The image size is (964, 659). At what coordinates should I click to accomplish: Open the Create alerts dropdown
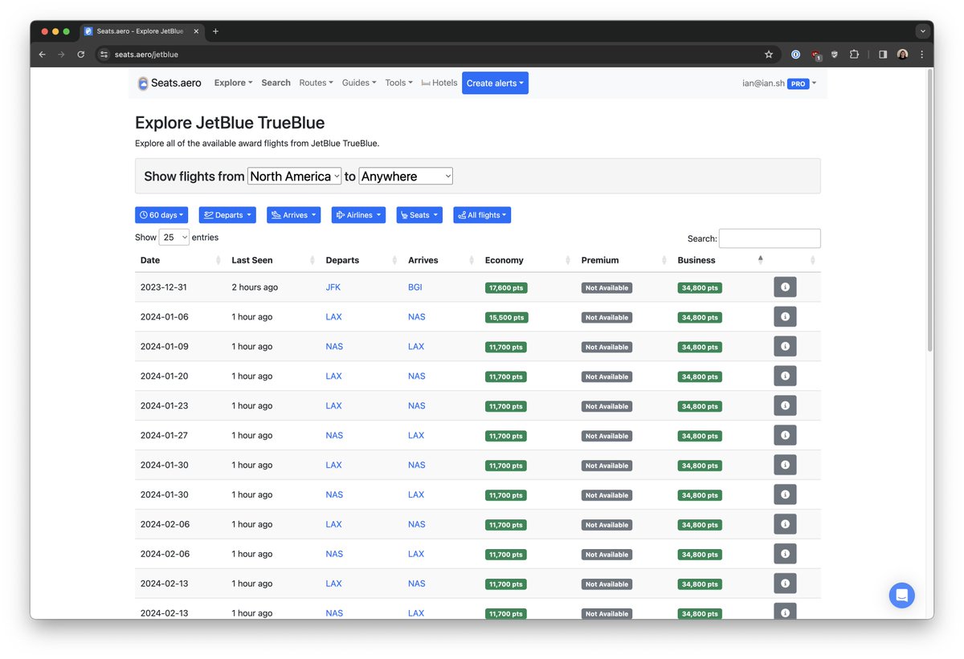point(495,83)
